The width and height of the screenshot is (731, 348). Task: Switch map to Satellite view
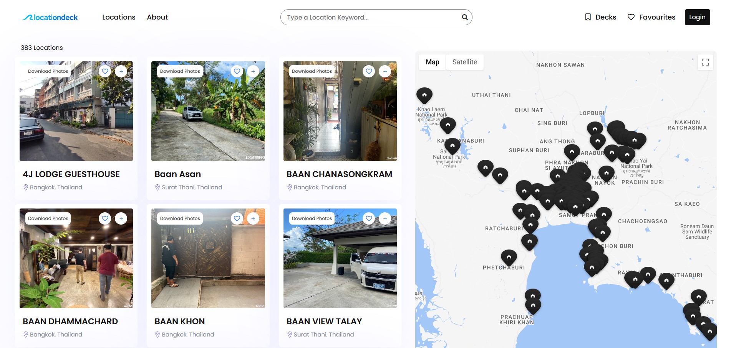tap(465, 62)
